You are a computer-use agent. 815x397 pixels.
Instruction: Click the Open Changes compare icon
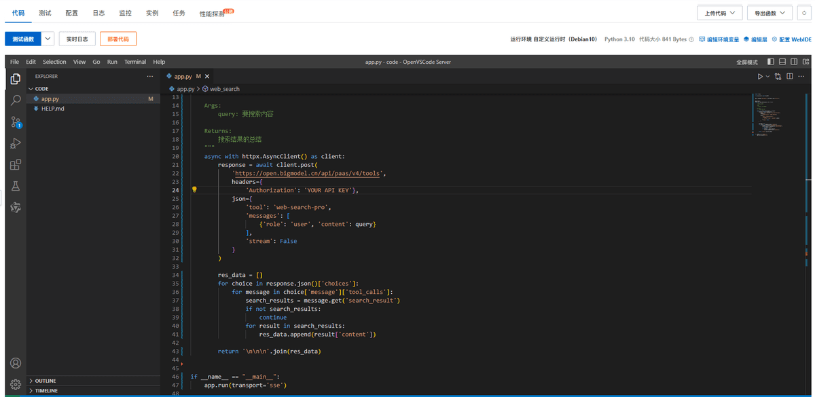[778, 77]
